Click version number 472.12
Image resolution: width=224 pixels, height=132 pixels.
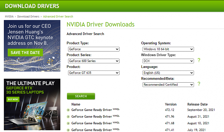(170, 110)
